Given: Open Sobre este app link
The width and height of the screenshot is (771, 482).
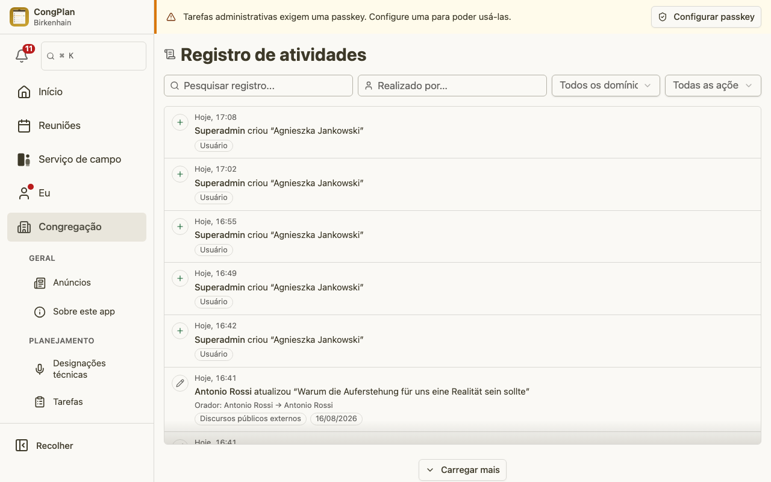Looking at the screenshot, I should click(86, 311).
